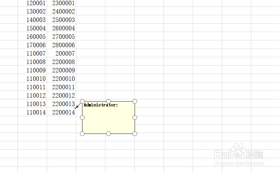
Task: Select cell containing 110007
Action: [32, 53]
